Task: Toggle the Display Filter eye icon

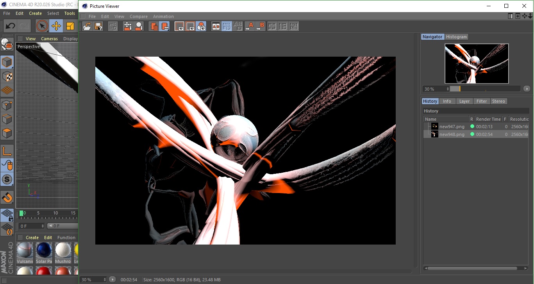Action: [179, 27]
